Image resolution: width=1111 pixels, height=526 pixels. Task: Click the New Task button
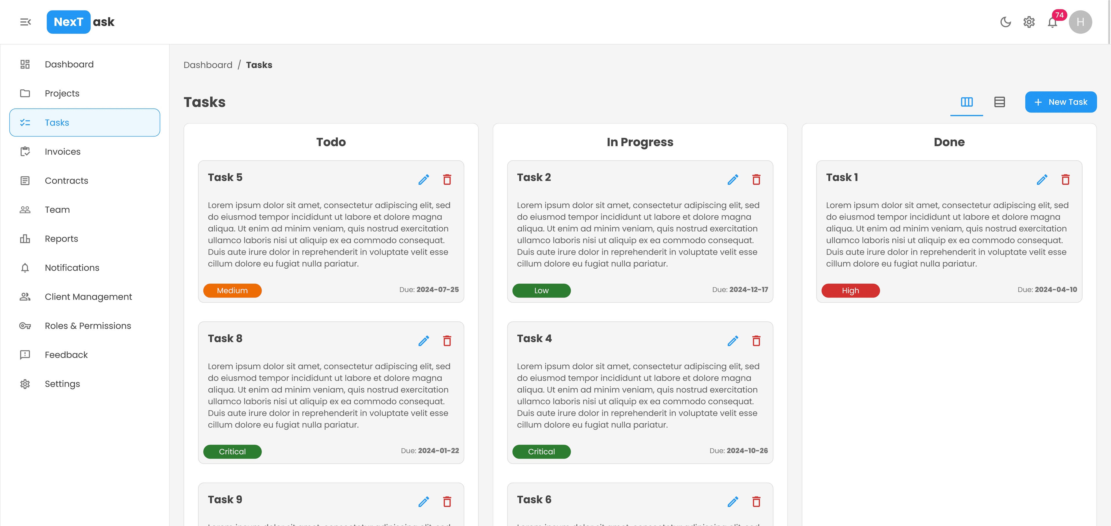(1061, 102)
